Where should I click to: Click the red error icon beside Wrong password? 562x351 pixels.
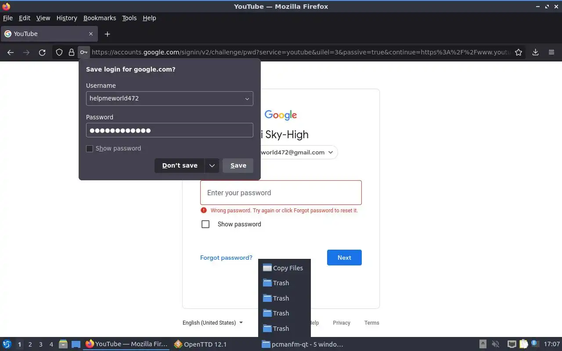click(204, 210)
